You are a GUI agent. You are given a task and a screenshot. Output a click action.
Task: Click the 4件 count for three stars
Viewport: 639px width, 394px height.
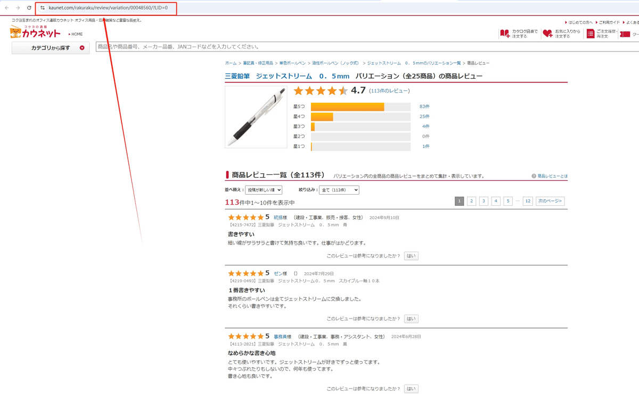pyautogui.click(x=425, y=127)
